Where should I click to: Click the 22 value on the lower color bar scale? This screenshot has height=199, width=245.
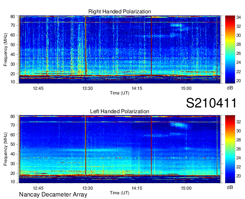click(x=239, y=167)
